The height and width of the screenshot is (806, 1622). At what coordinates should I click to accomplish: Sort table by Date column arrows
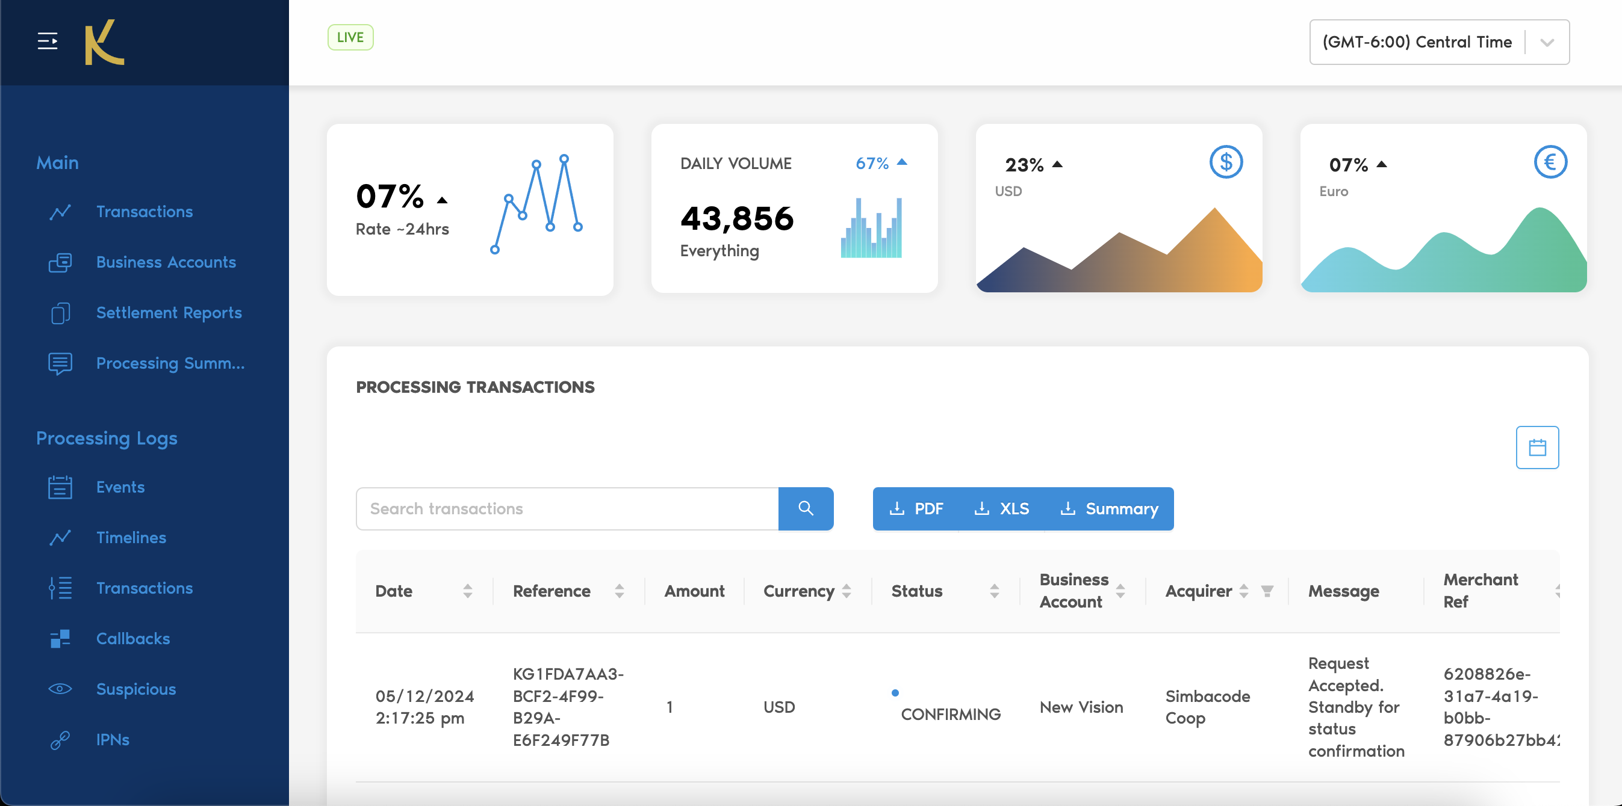467,591
